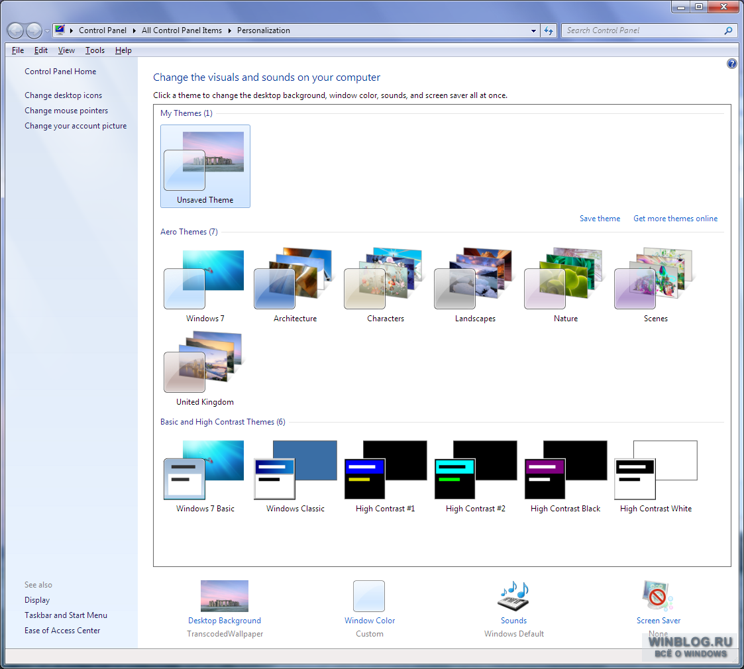744x669 pixels.
Task: Click the Personalization breadcrumb
Action: [263, 30]
